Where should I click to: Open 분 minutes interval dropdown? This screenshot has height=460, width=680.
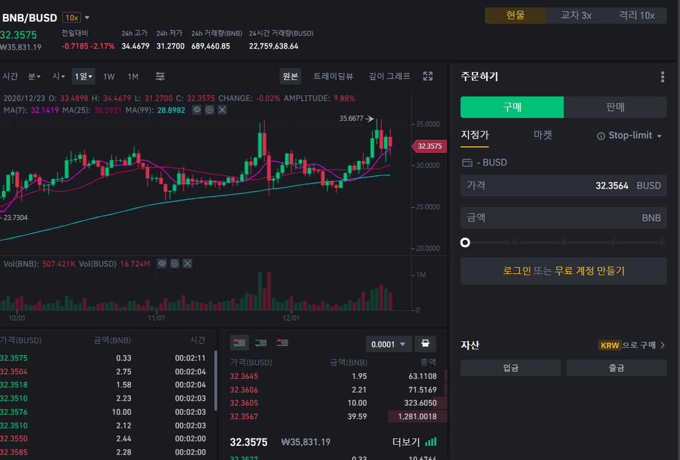34,77
